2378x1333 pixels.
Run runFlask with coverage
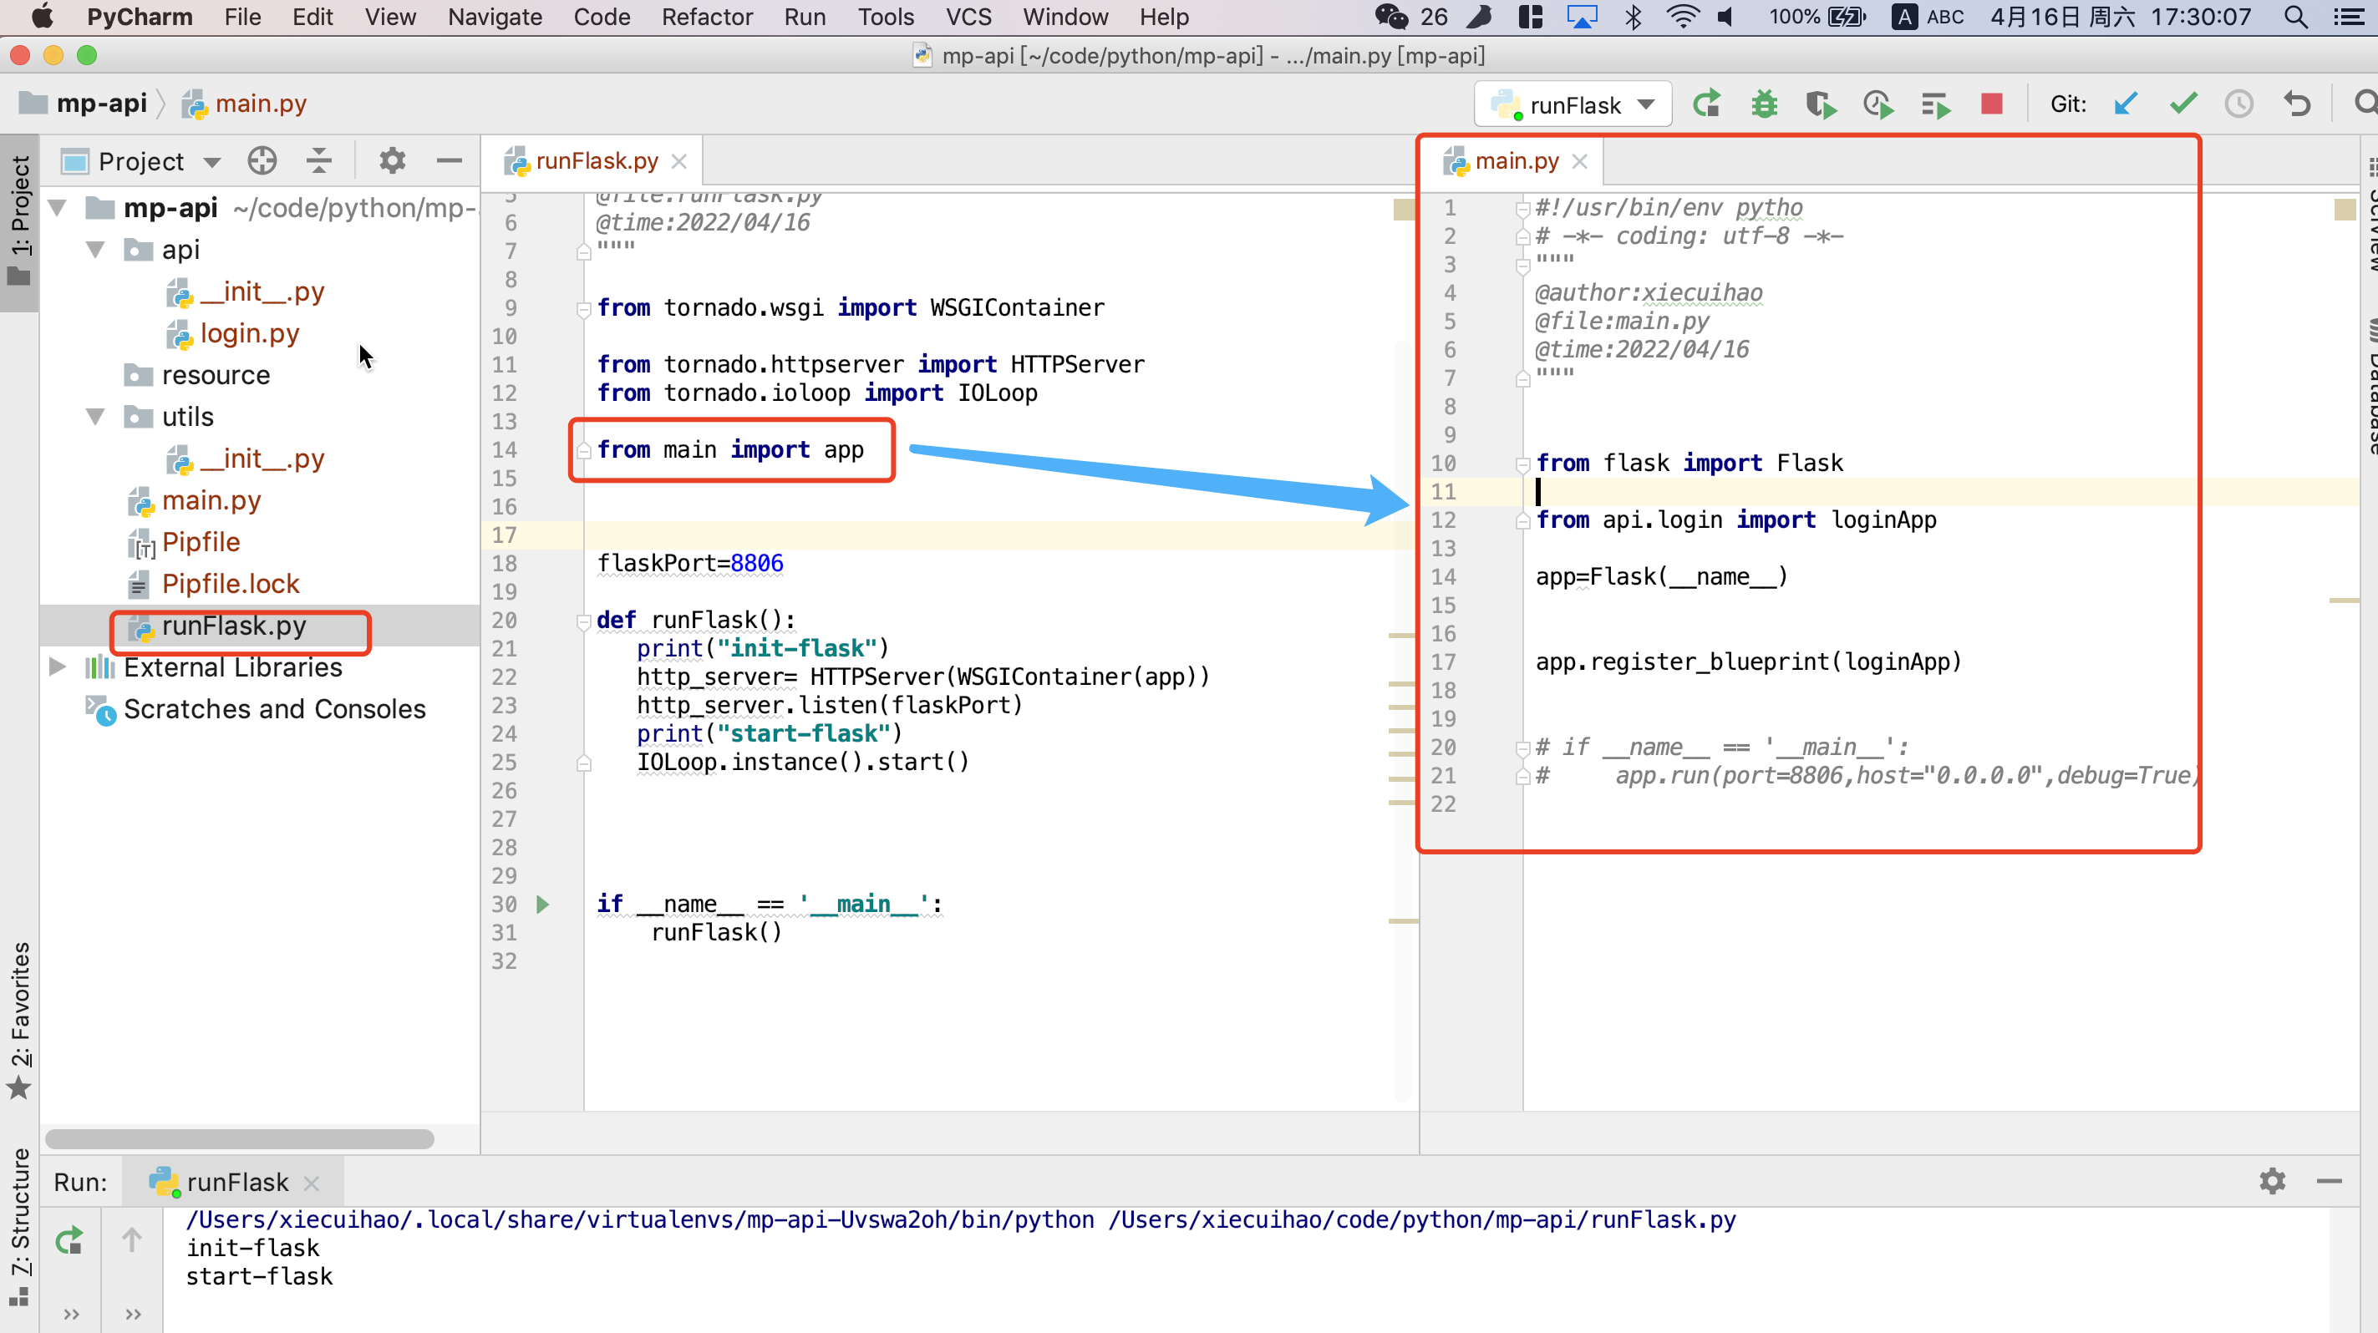click(1821, 104)
